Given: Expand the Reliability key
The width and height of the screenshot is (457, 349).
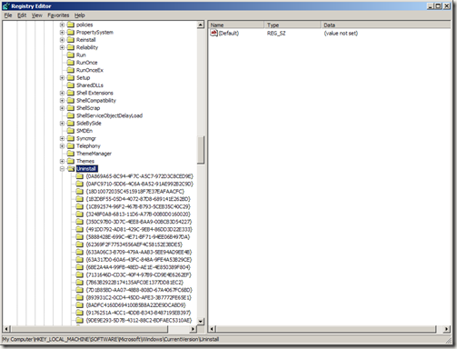Looking at the screenshot, I should coord(62,47).
